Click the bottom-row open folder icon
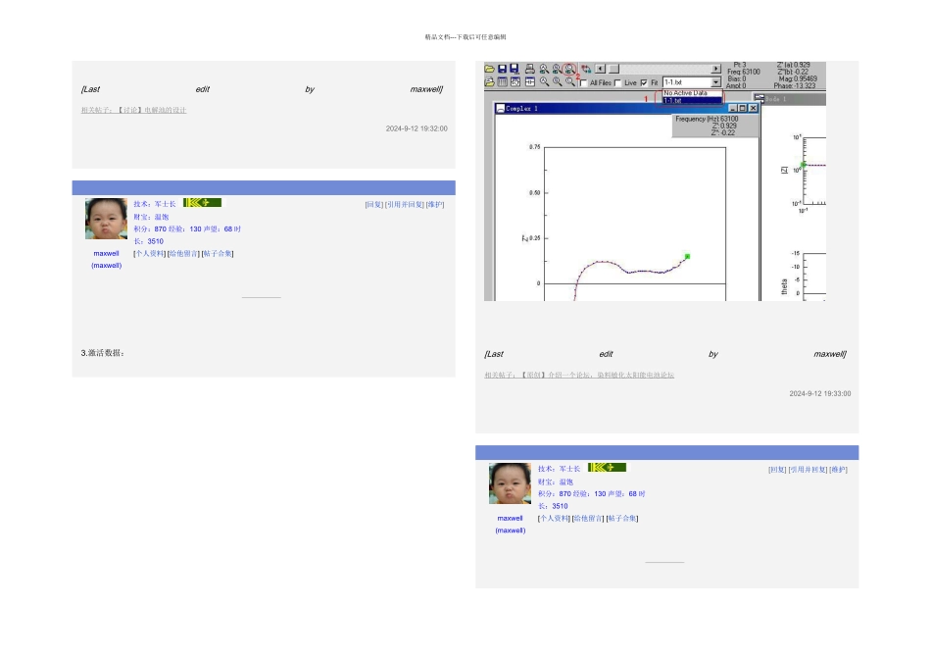Image resolution: width=931 pixels, height=659 pixels. [489, 82]
